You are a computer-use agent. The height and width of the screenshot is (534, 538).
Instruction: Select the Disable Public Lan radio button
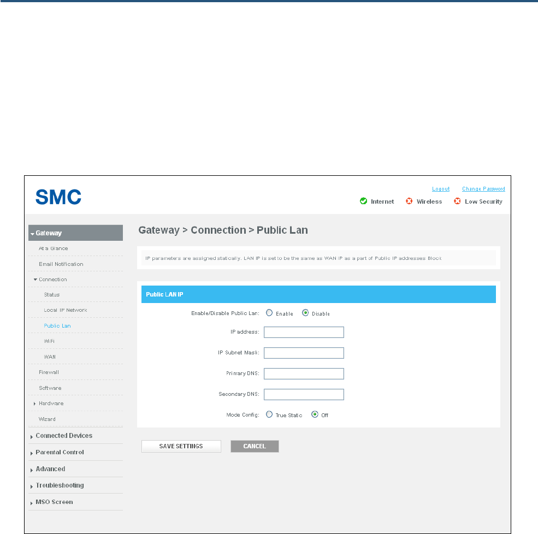[x=305, y=313]
